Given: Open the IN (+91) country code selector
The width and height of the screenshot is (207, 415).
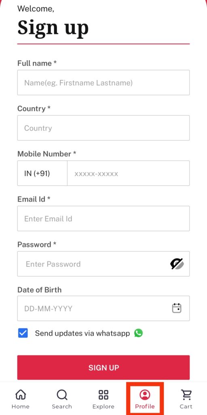Looking at the screenshot, I should pyautogui.click(x=42, y=173).
